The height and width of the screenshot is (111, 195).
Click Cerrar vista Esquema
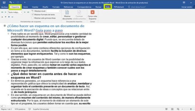click(92, 15)
